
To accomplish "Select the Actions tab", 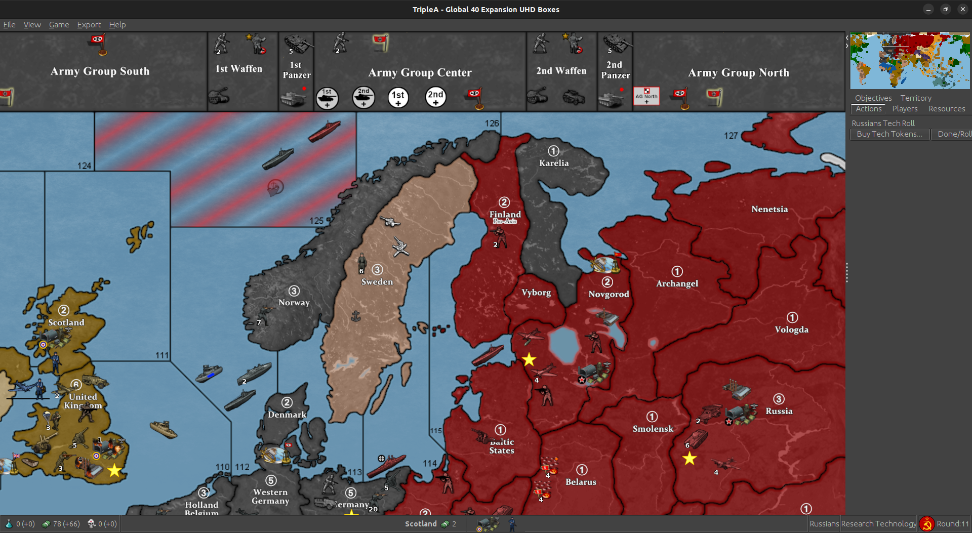I will pos(869,109).
